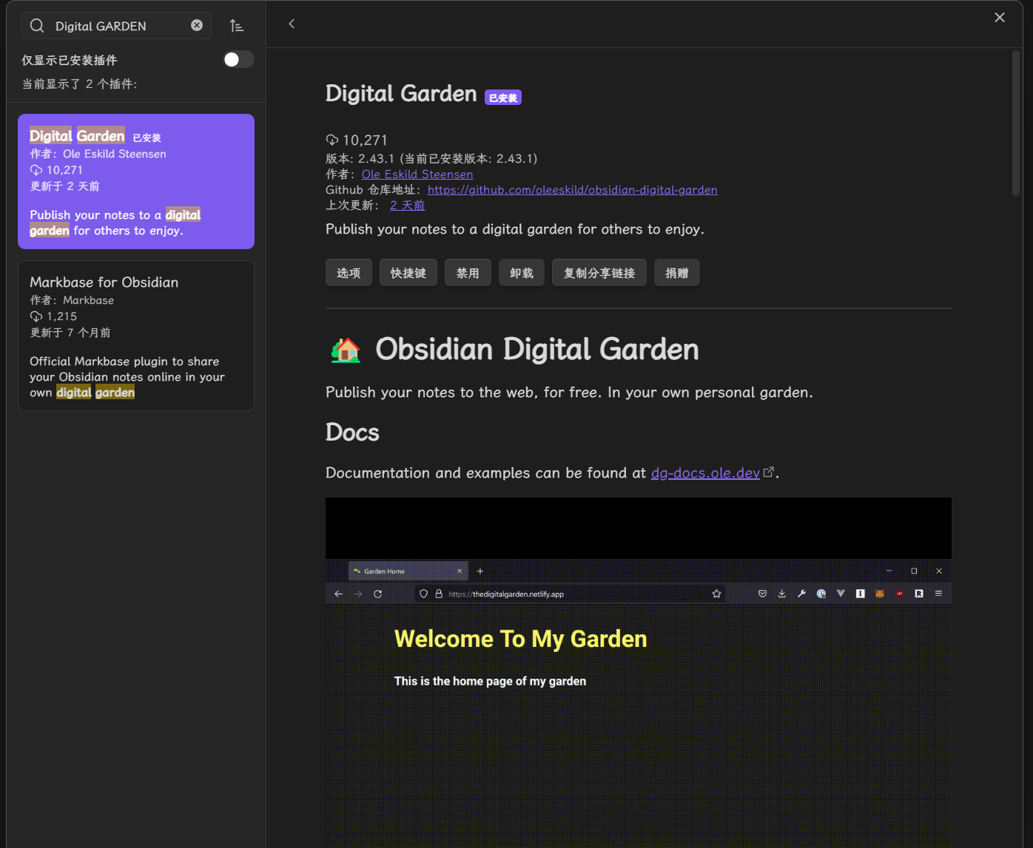1033x848 pixels.
Task: Focus the plugin search field
Action: tap(116, 26)
